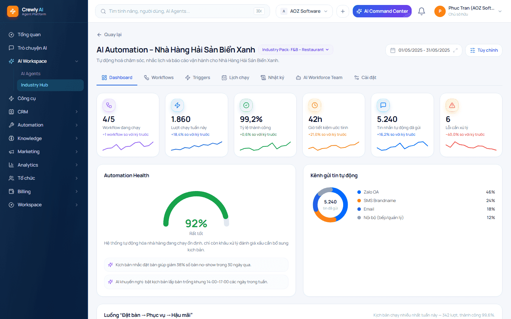Screen dimensions: 511x319
Task: Click the Zalo OA blue legend dot
Action: (359, 192)
